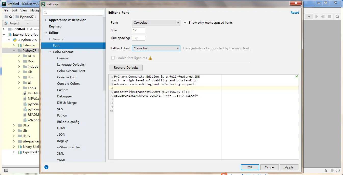Click the magnifier icon in settings search box
The image size is (343, 175).
(x=46, y=12)
